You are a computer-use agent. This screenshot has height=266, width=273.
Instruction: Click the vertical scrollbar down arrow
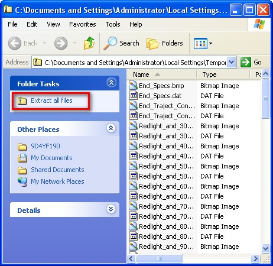click(x=265, y=248)
